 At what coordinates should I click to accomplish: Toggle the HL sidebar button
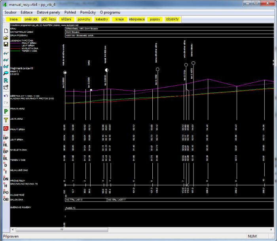tap(6, 145)
